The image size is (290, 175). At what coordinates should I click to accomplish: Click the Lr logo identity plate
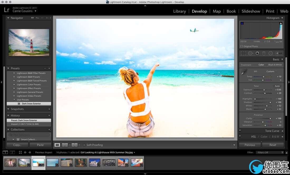(7, 9)
